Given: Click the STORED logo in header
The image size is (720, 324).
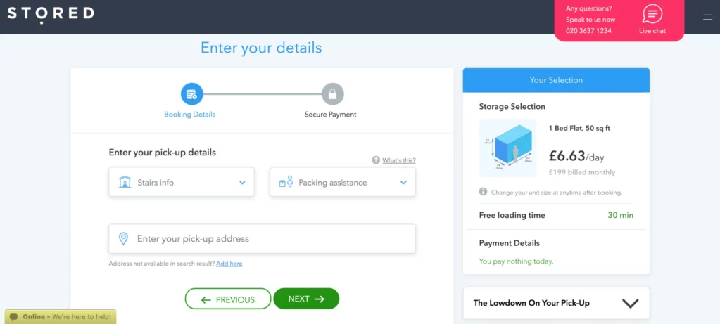Looking at the screenshot, I should pos(51,15).
